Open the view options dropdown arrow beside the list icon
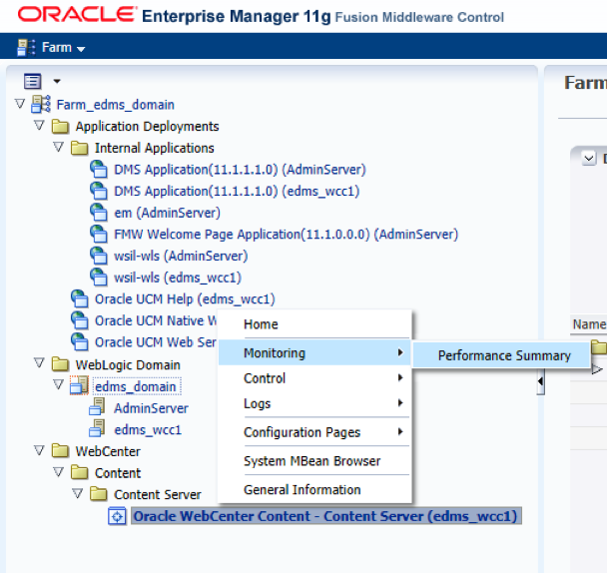607x573 pixels. [x=57, y=81]
